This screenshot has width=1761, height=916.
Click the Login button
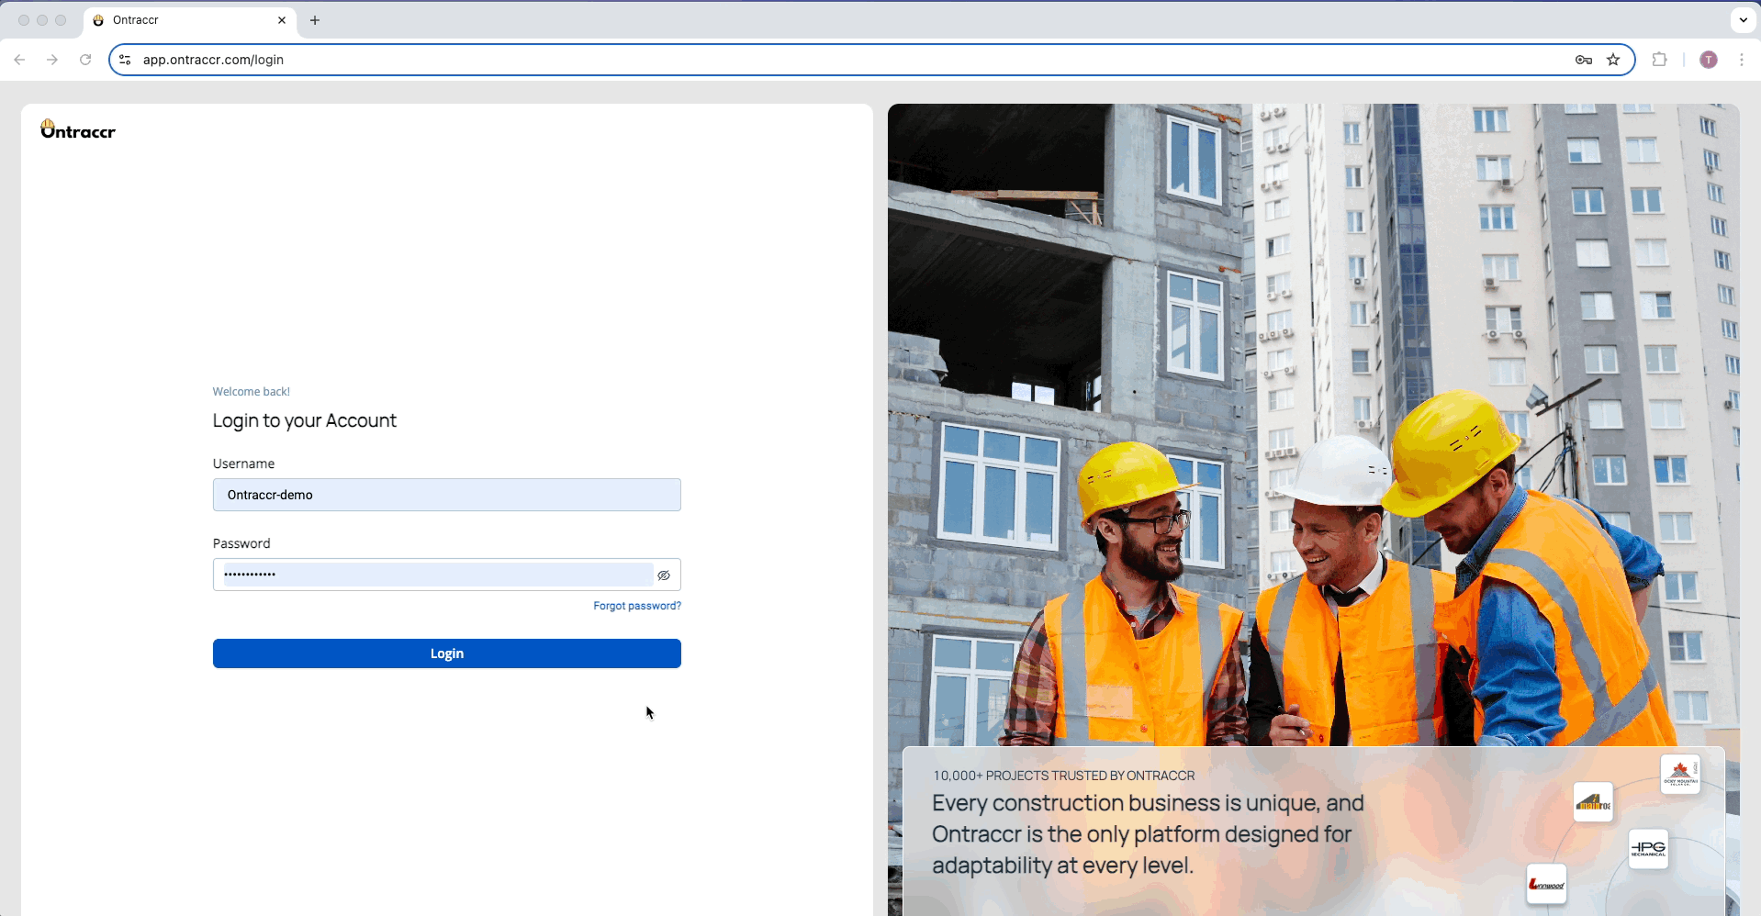[447, 653]
